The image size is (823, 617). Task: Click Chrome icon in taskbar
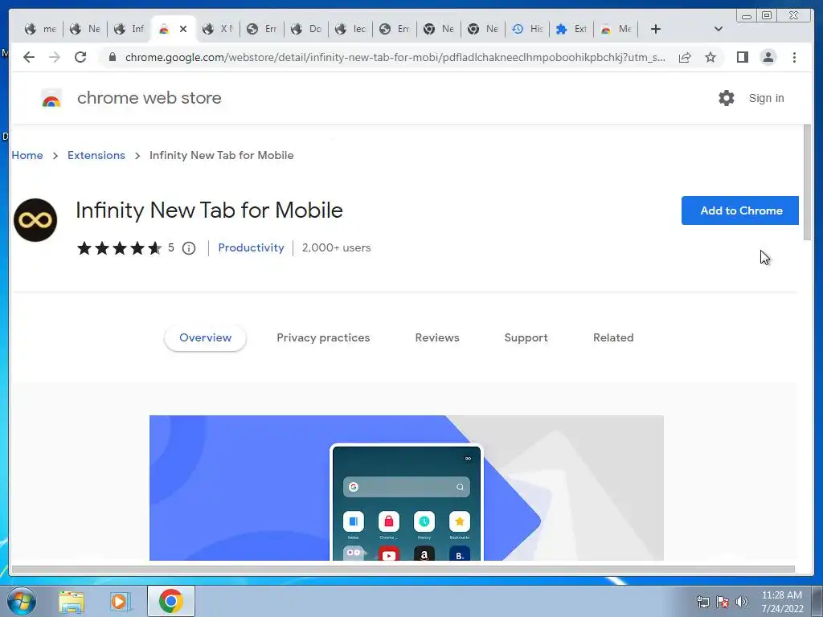170,601
